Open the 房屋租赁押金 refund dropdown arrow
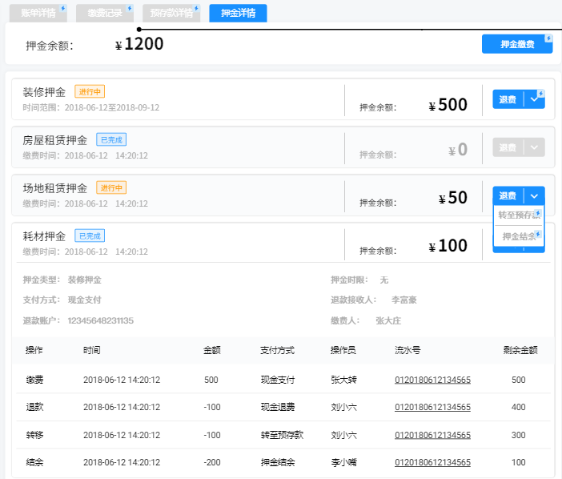The width and height of the screenshot is (562, 479). click(534, 147)
